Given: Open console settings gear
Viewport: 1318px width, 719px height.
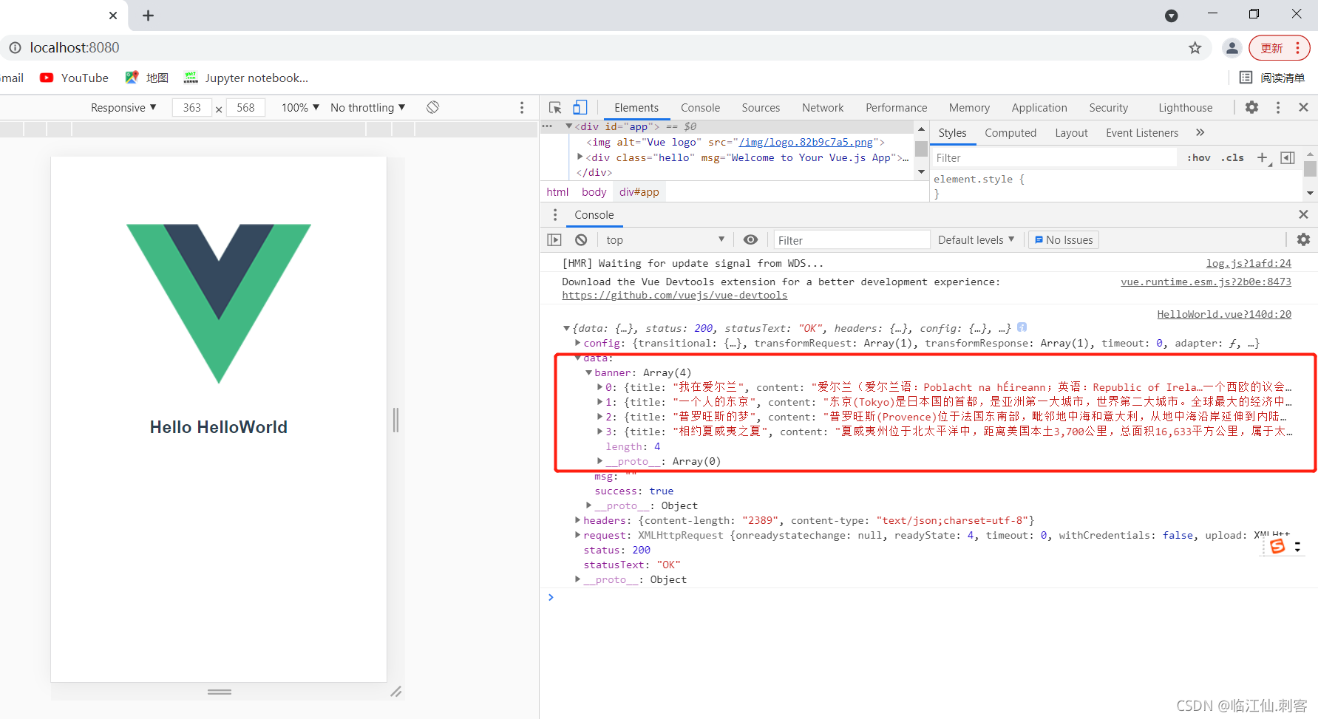Looking at the screenshot, I should coord(1303,239).
